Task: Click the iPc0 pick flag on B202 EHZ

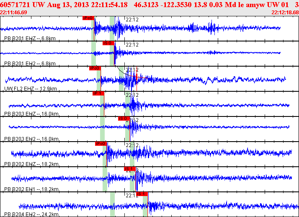Action: (101, 144)
